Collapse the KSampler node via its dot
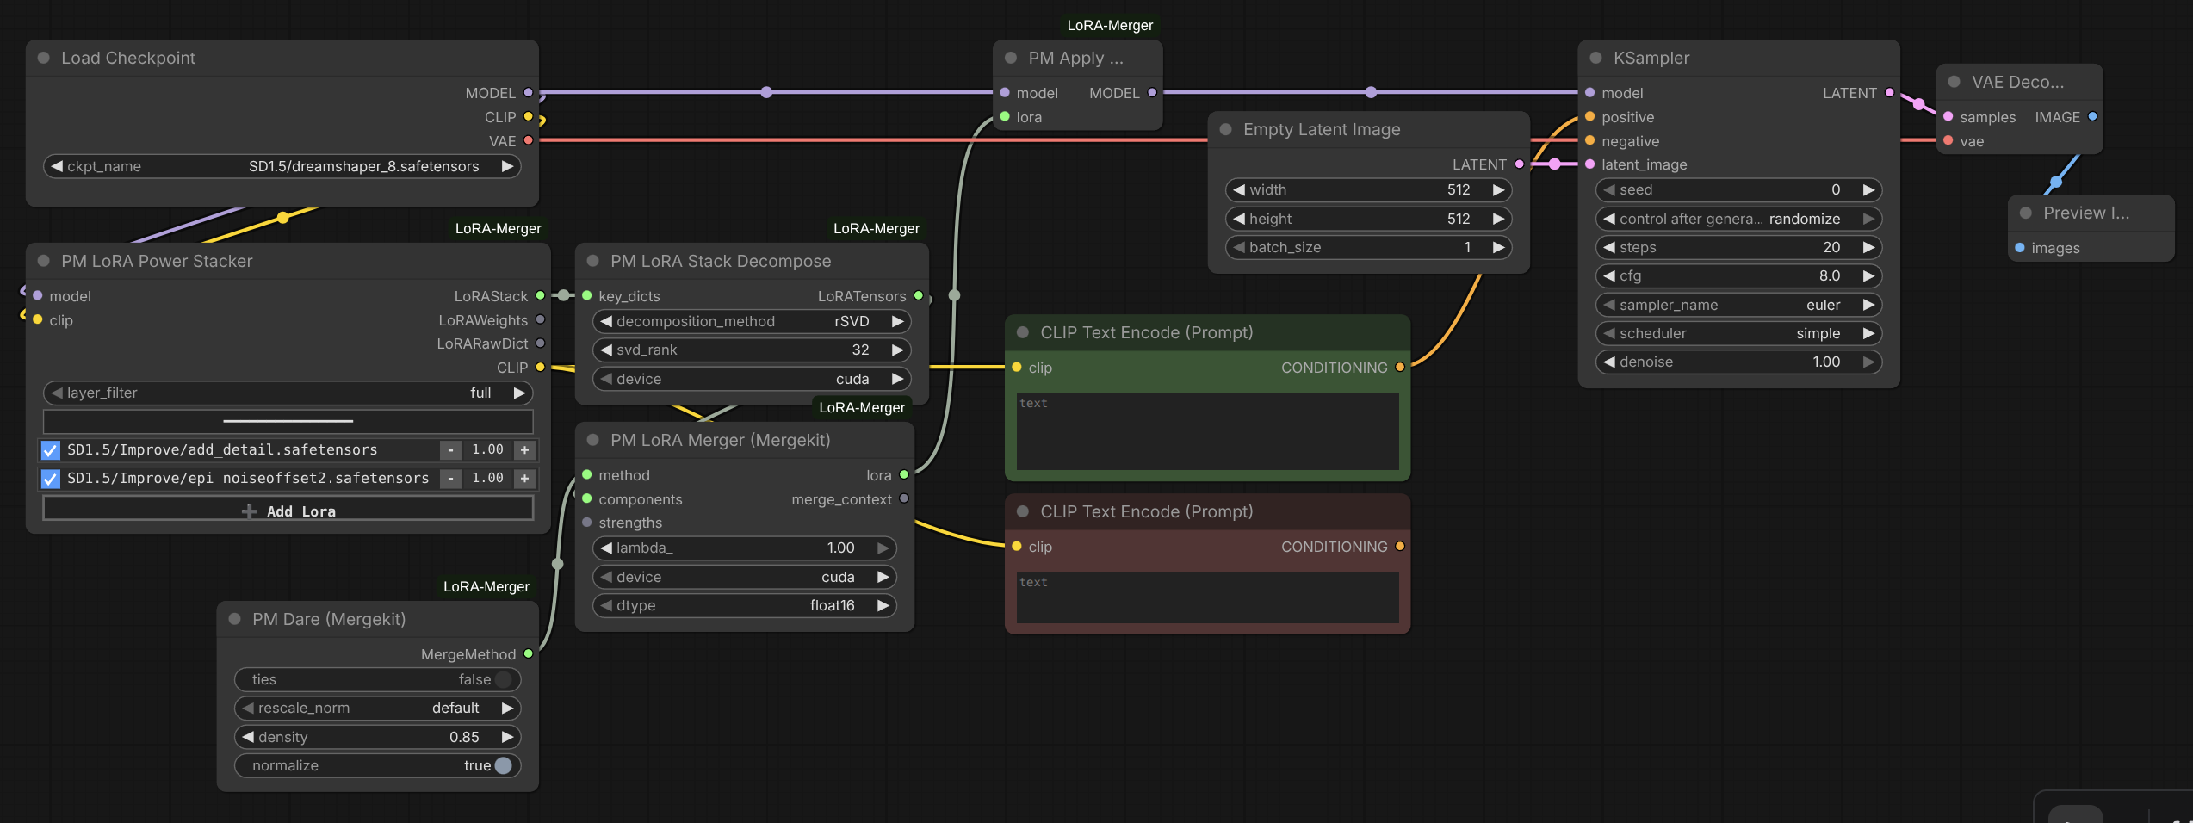This screenshot has width=2193, height=823. tap(1595, 58)
